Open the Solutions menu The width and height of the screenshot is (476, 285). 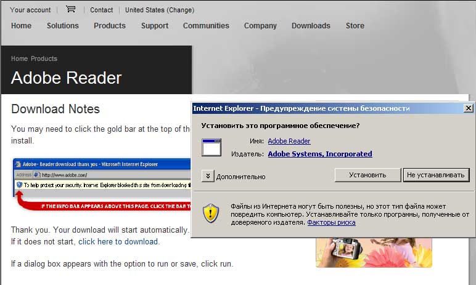[x=63, y=26]
